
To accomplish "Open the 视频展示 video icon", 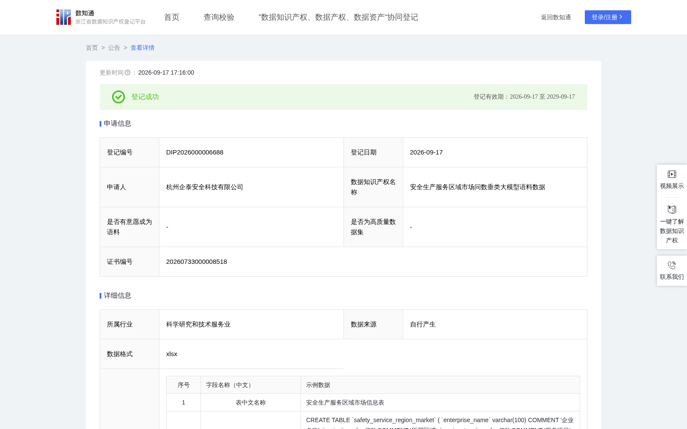I will 672,174.
